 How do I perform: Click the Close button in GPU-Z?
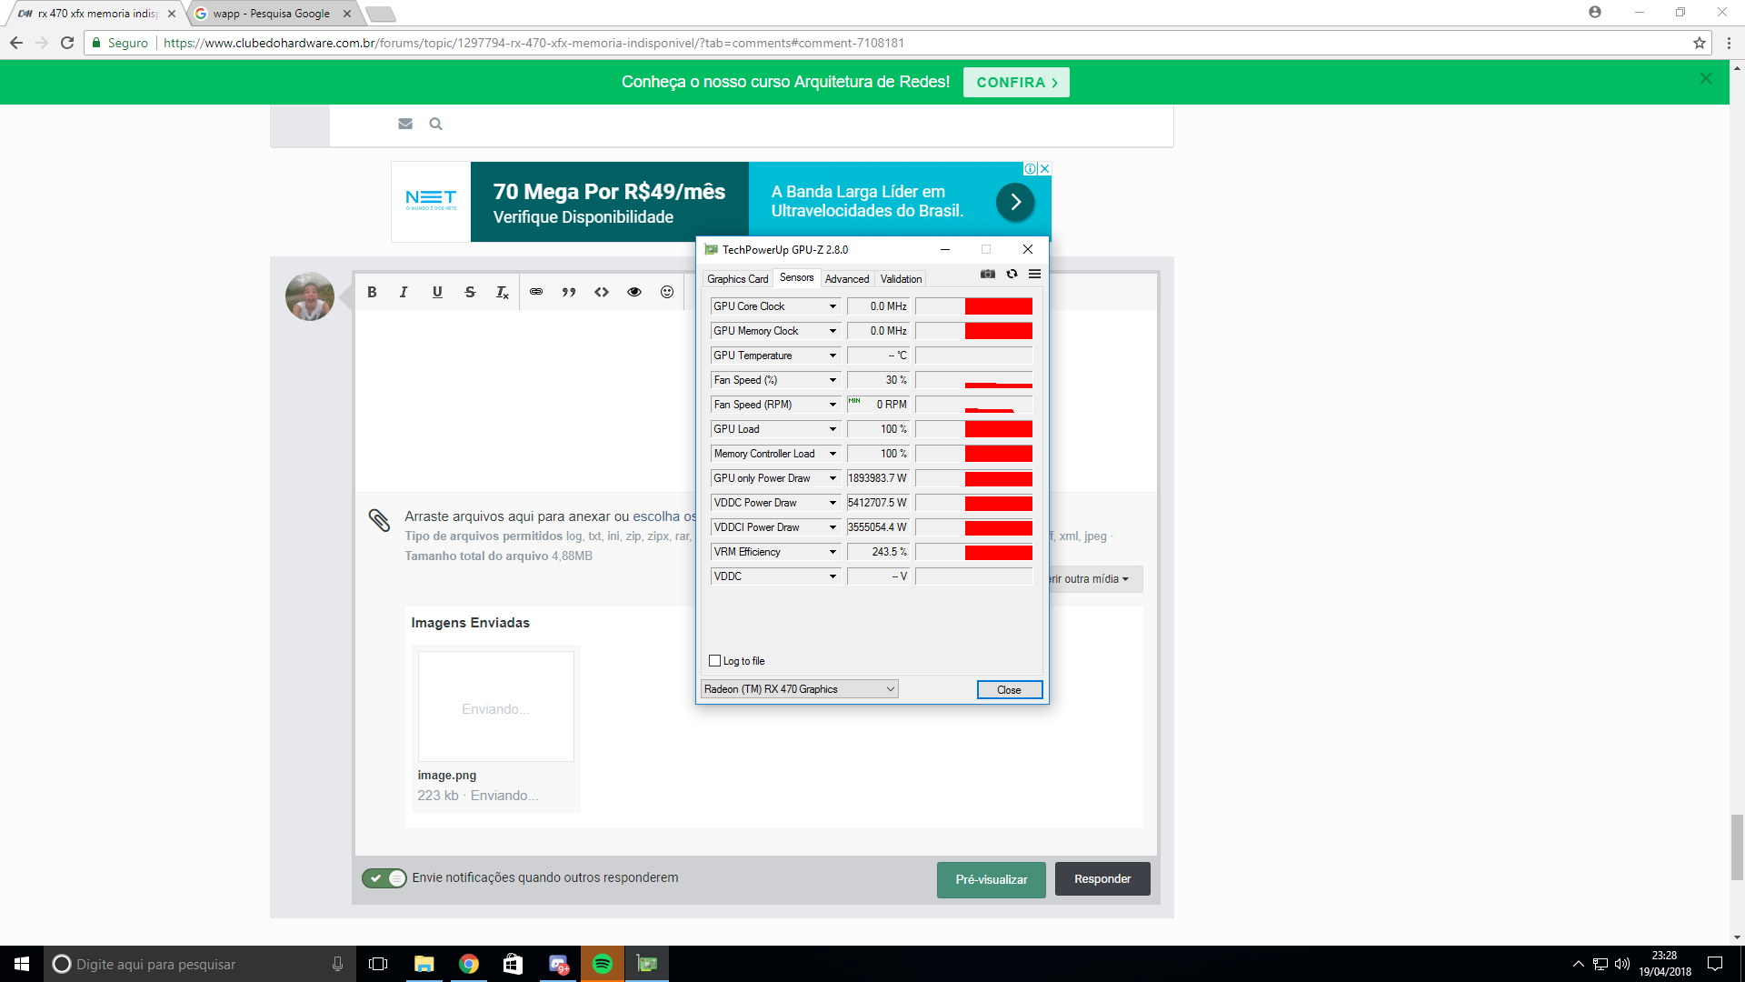click(x=1009, y=689)
